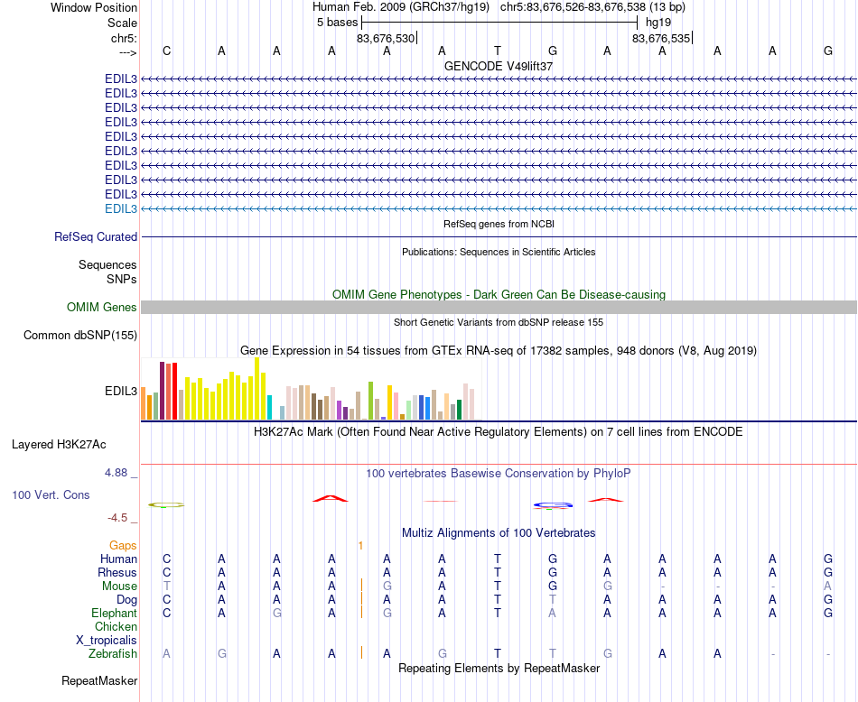The width and height of the screenshot is (858, 702).
Task: Click the 5 bases scale label
Action: pyautogui.click(x=337, y=23)
